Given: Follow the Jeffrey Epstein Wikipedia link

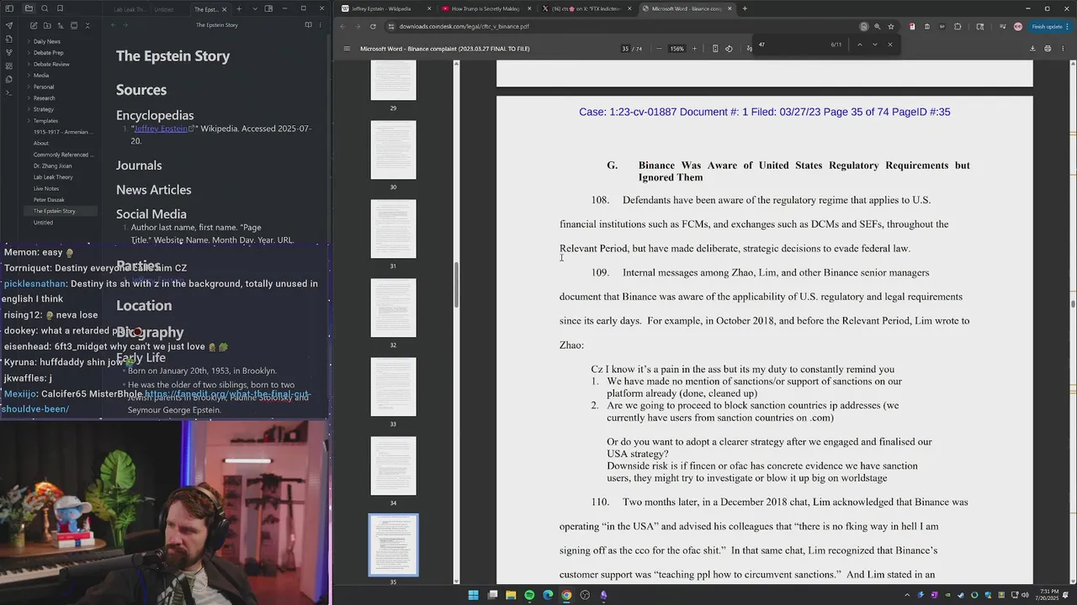Looking at the screenshot, I should coord(162,129).
